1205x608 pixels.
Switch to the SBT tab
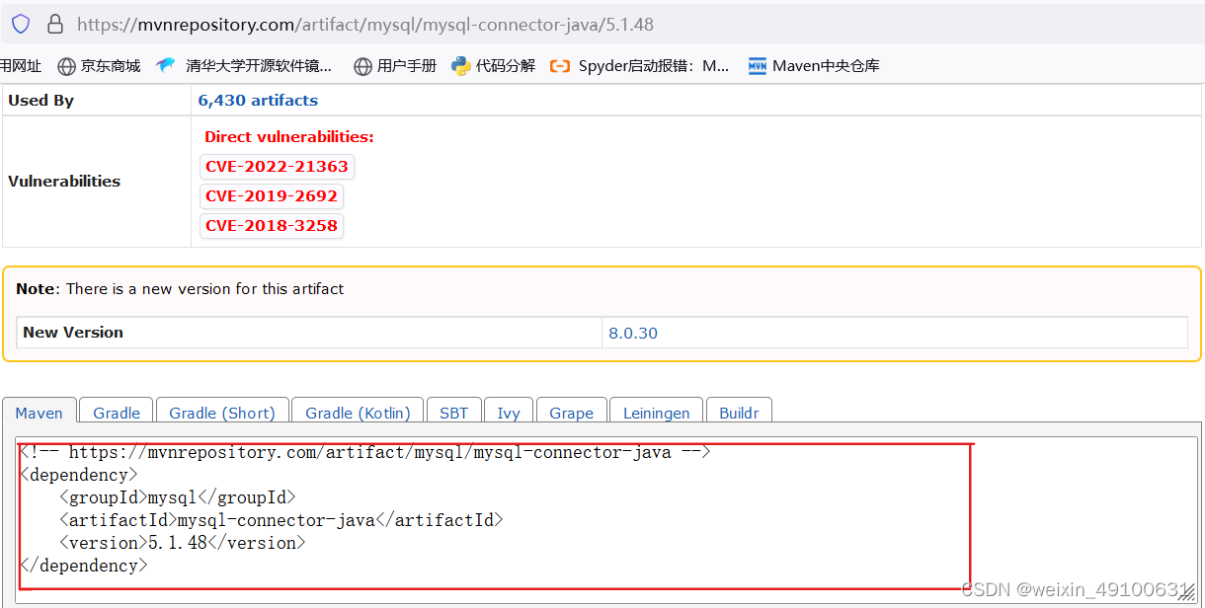(x=454, y=413)
